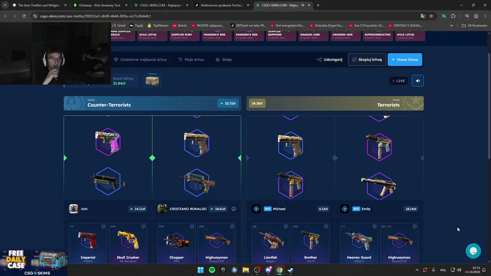This screenshot has height=276, width=491.
Task: Open the support chat bubble
Action: click(x=473, y=251)
